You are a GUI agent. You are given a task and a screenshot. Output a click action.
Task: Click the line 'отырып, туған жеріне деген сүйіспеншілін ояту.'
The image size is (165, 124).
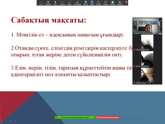coord(67,55)
